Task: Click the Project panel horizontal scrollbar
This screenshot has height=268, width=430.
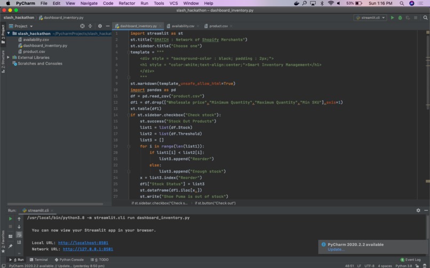Action: (55, 204)
